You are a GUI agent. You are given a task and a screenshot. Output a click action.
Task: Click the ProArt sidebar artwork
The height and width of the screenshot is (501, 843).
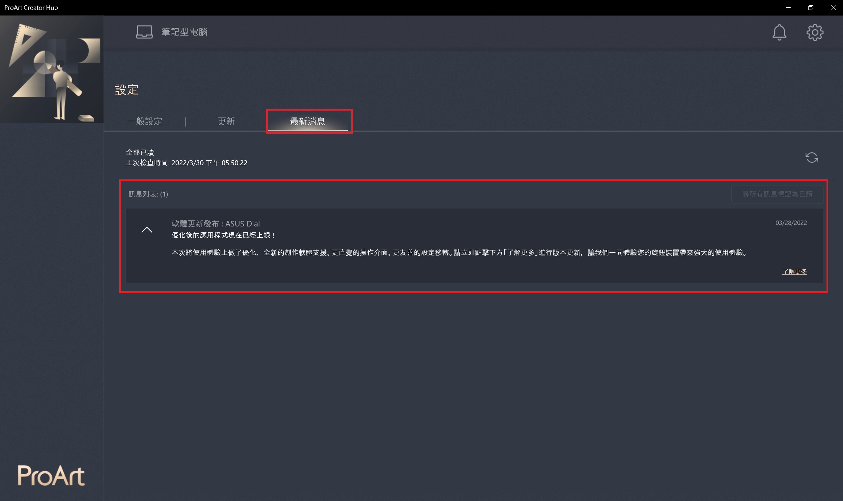click(x=52, y=71)
